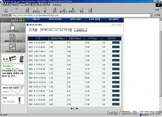Viewport: 162px width, 117px height.
Task: Go to Home via house icon
Action: [45, 9]
